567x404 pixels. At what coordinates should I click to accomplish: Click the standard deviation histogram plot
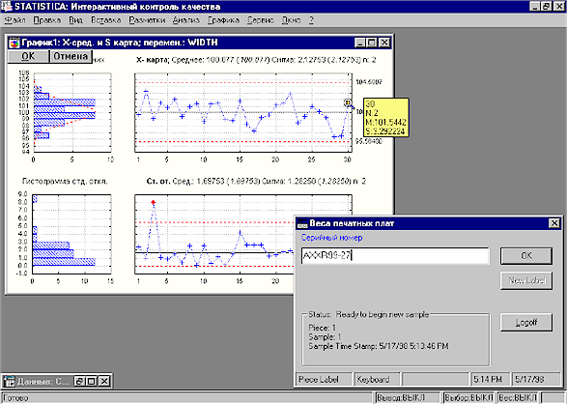[x=71, y=234]
